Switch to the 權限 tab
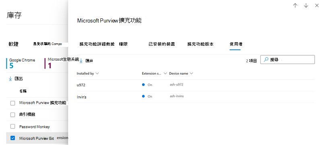Screen dimensions: 322x145 tap(123, 44)
